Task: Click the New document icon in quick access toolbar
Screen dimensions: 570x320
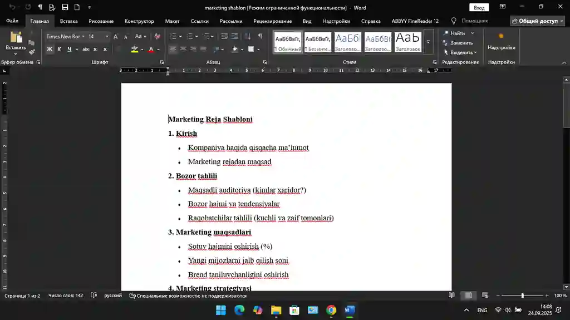Action: point(77,7)
